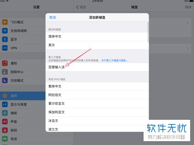The height and width of the screenshot is (145, 194).
Task: Open 勿扰模式 settings row
Action: tap(23, 81)
